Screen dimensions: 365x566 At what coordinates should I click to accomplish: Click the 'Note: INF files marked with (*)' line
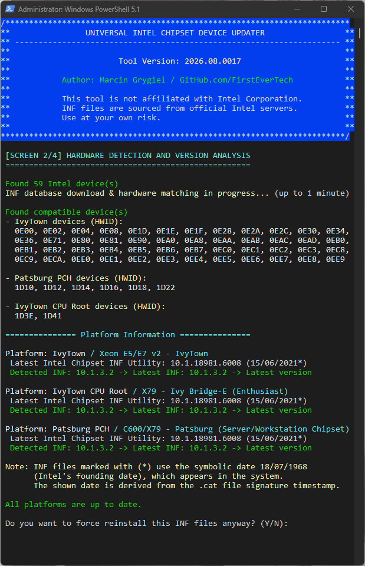[156, 467]
